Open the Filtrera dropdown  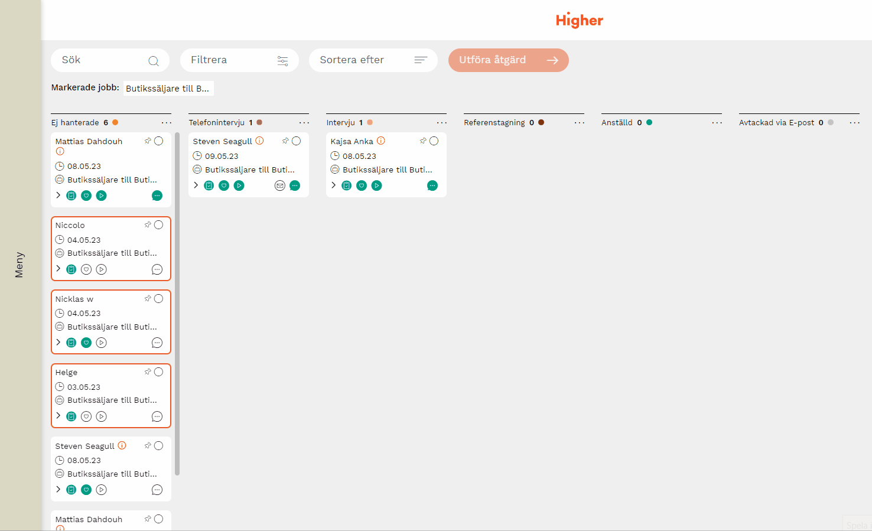tap(239, 60)
